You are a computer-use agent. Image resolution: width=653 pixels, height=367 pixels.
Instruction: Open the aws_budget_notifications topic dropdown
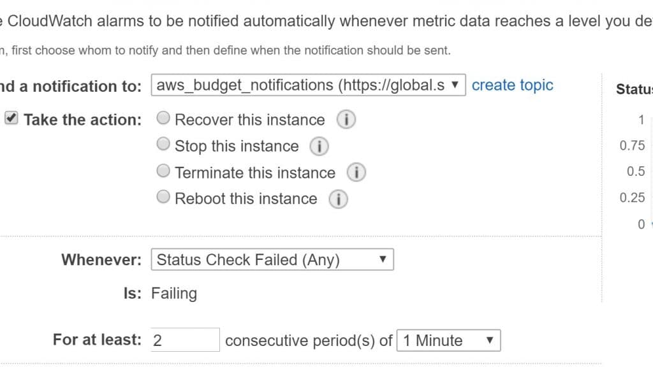[308, 85]
